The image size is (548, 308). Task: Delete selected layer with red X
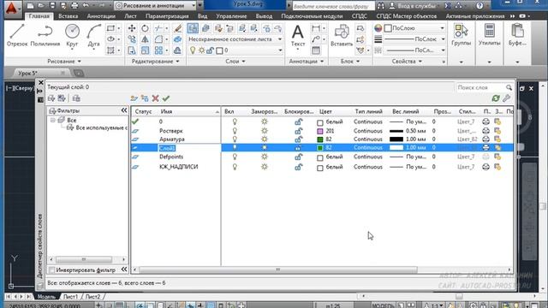(156, 98)
